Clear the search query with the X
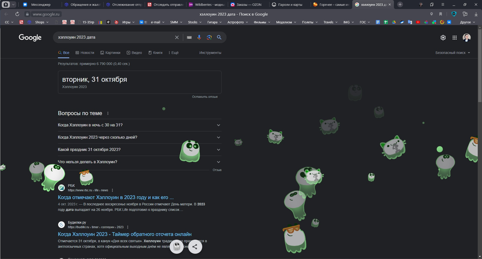 pyautogui.click(x=177, y=37)
